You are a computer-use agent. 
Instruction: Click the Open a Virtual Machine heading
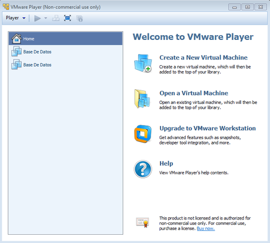(x=194, y=93)
